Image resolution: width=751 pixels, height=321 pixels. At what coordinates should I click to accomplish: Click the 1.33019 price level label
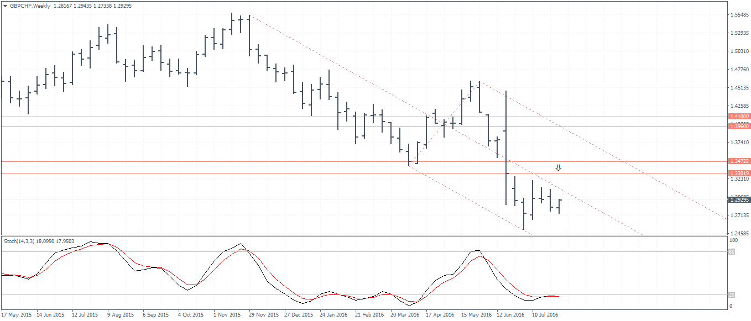pyautogui.click(x=739, y=173)
